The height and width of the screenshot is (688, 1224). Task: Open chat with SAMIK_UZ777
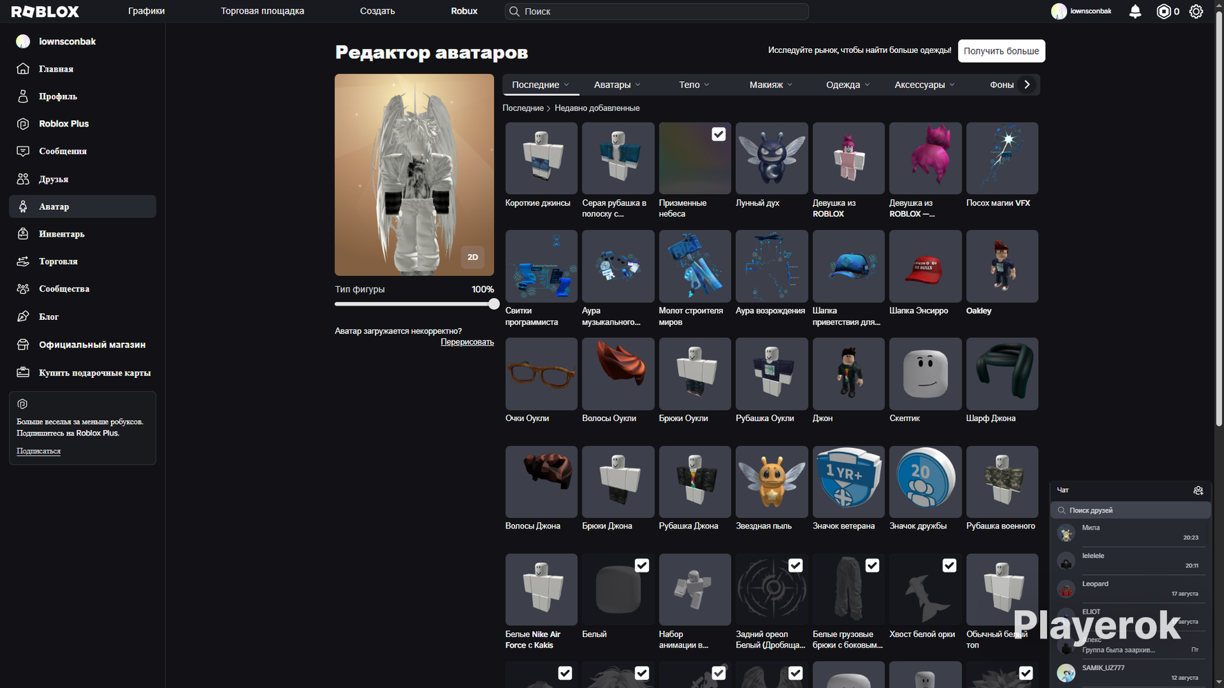click(x=1130, y=673)
